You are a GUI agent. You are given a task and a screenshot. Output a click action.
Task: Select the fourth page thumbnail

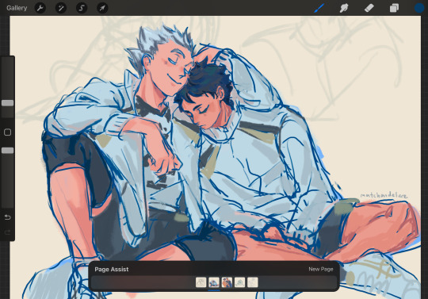(239, 282)
